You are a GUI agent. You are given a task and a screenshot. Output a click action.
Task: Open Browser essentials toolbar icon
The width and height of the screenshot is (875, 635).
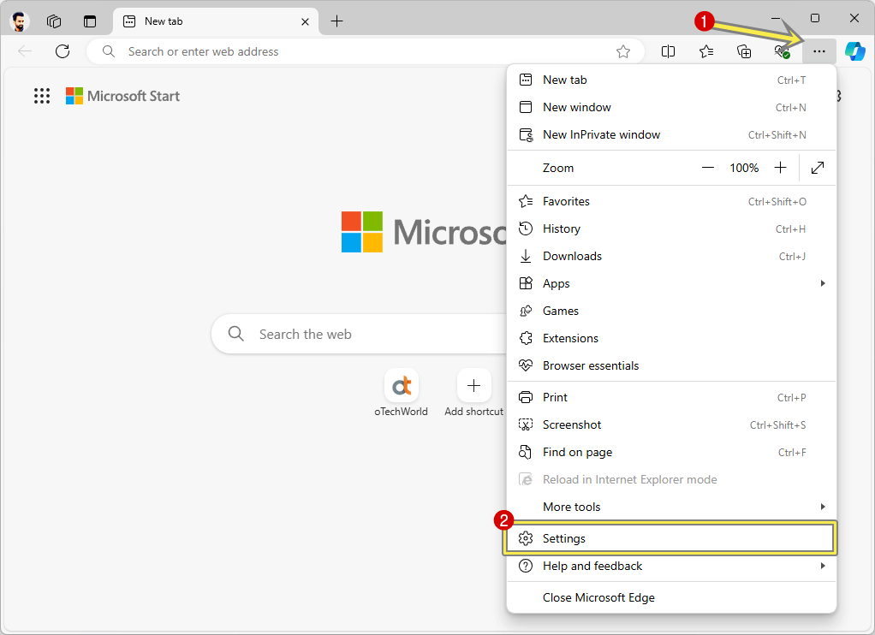(x=782, y=51)
